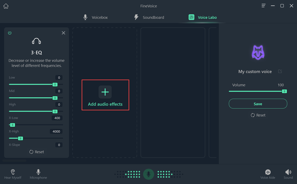Click the 3-EQ effect title

pyautogui.click(x=36, y=53)
